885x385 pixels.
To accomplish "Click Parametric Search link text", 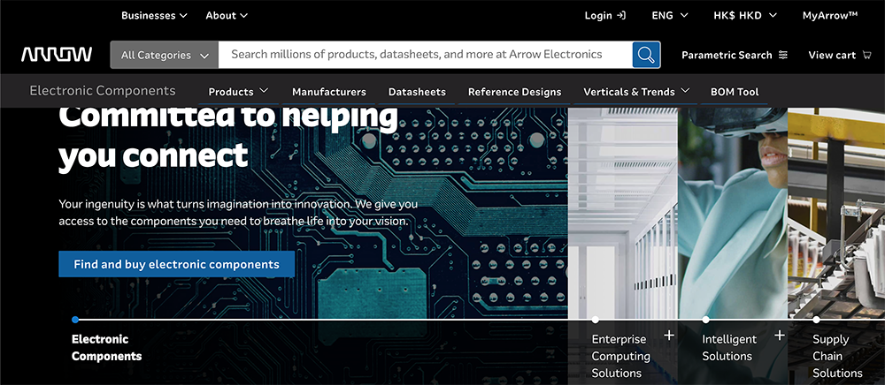I will pyautogui.click(x=727, y=55).
